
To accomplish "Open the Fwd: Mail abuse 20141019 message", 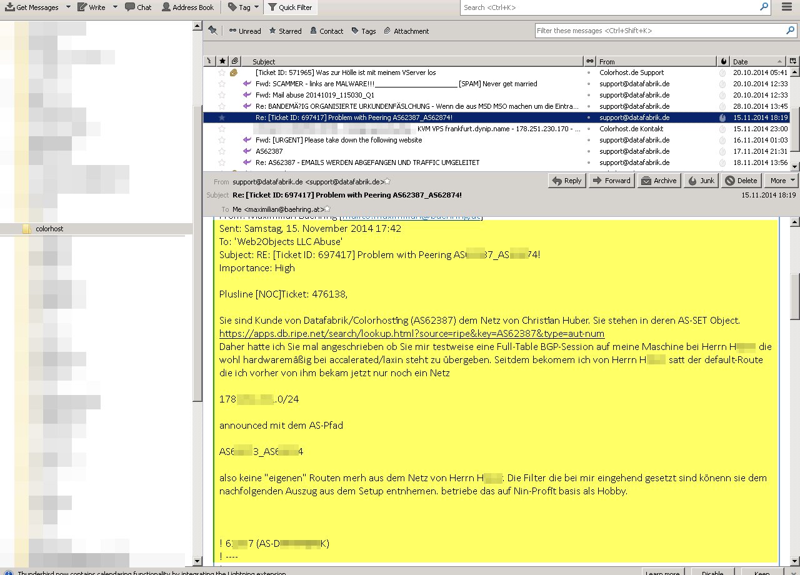I will (x=315, y=95).
